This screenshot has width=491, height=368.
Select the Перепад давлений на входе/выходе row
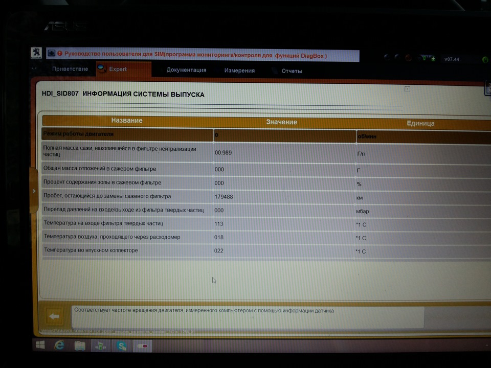(x=266, y=210)
